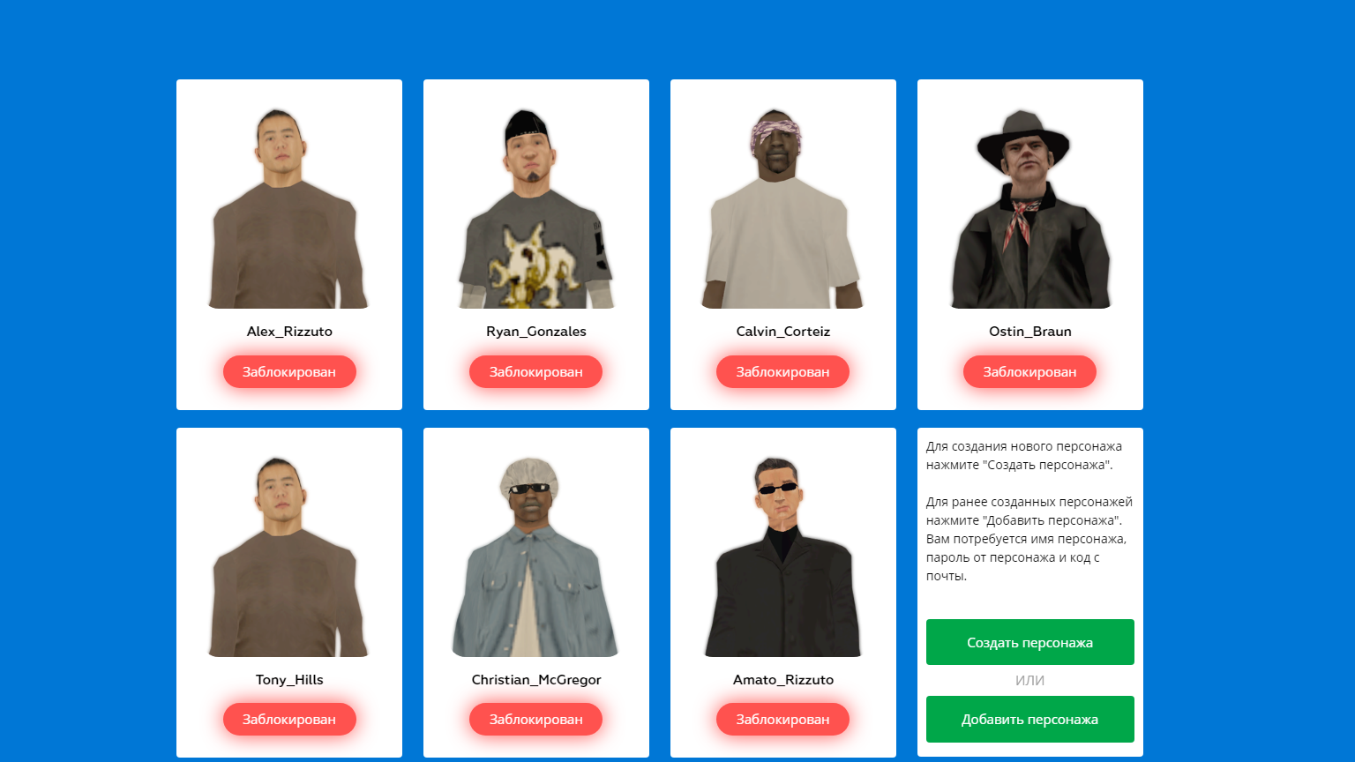Select the Amato_Rizzuto character avatar
1355x762 pixels.
(783, 556)
